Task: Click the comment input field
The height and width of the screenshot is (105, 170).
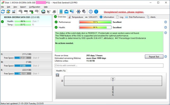Action: [109, 65]
